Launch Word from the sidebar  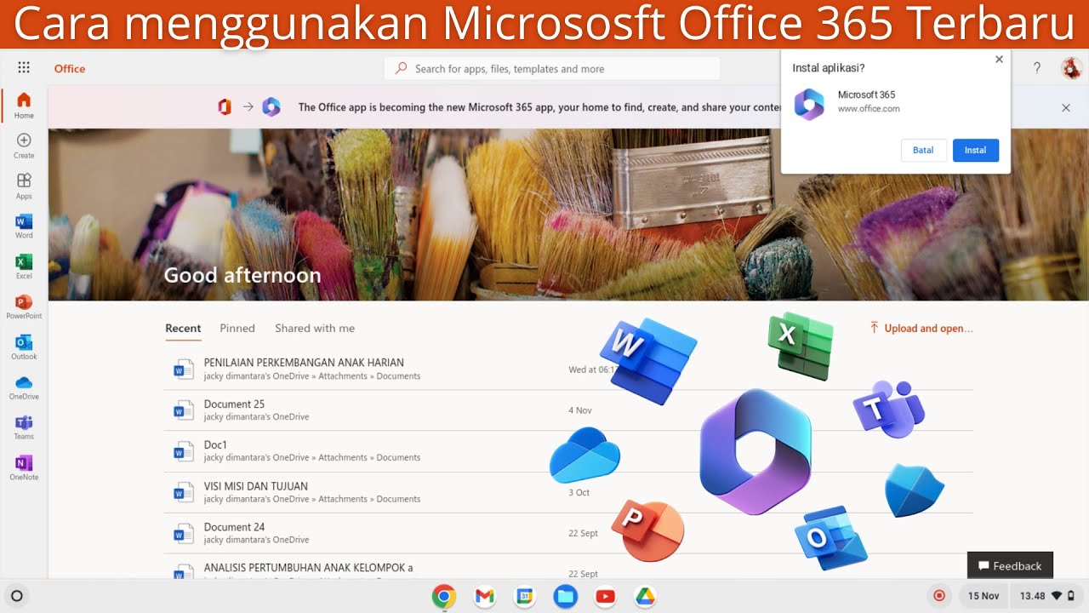click(x=24, y=226)
